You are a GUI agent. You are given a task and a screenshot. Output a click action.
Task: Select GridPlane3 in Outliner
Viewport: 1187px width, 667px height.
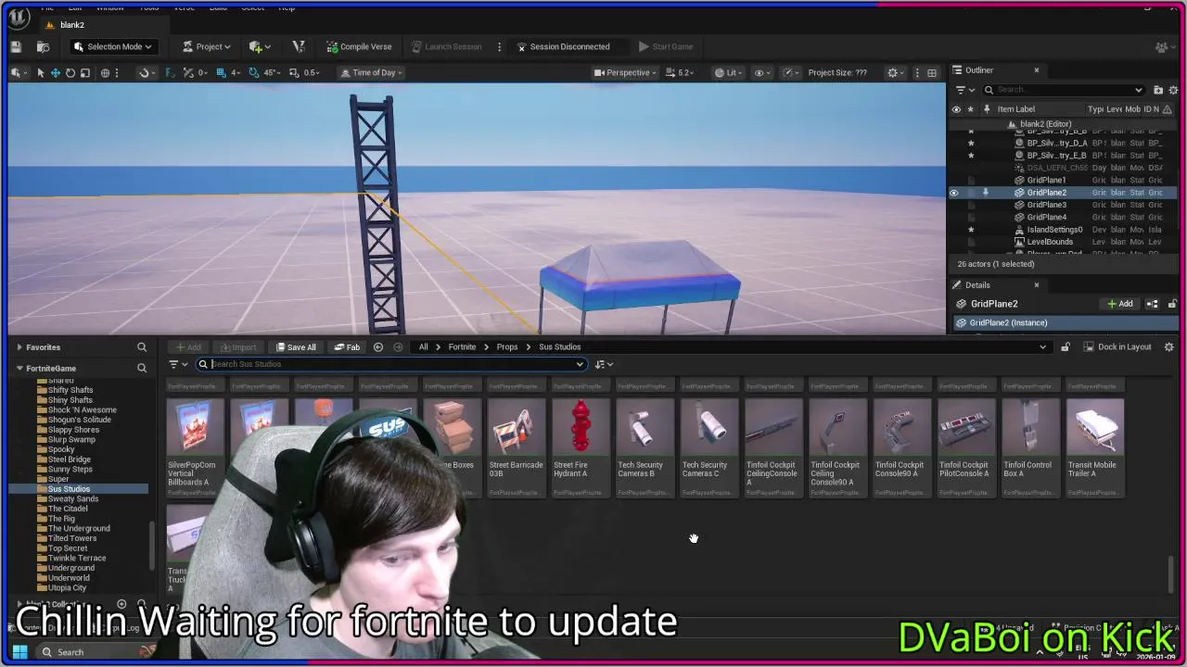pos(1046,205)
